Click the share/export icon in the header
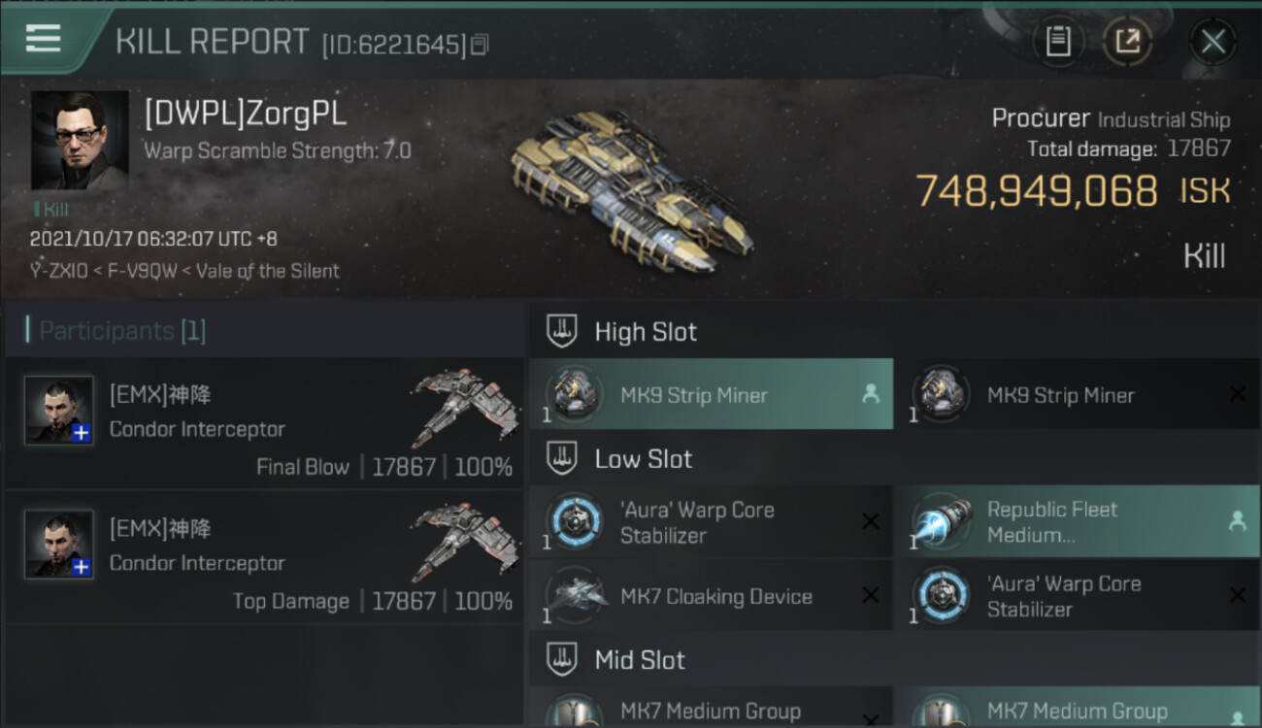Screen dimensions: 1262x728 tap(1127, 41)
